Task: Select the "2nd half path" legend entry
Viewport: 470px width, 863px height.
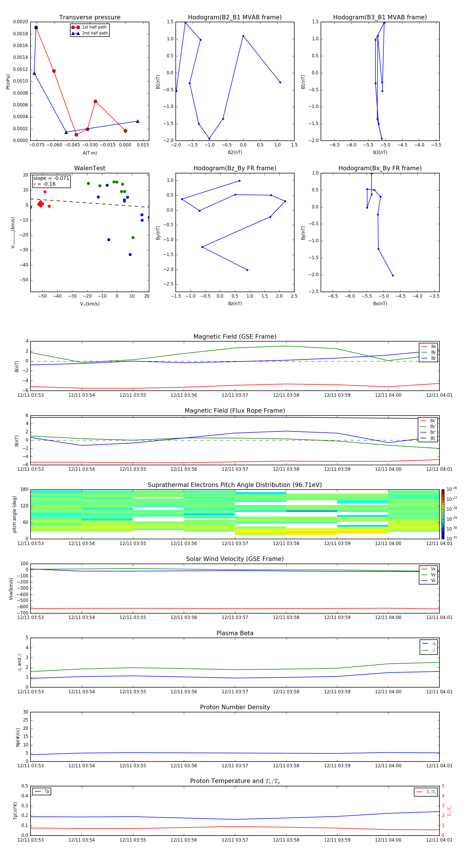Action: pyautogui.click(x=89, y=33)
